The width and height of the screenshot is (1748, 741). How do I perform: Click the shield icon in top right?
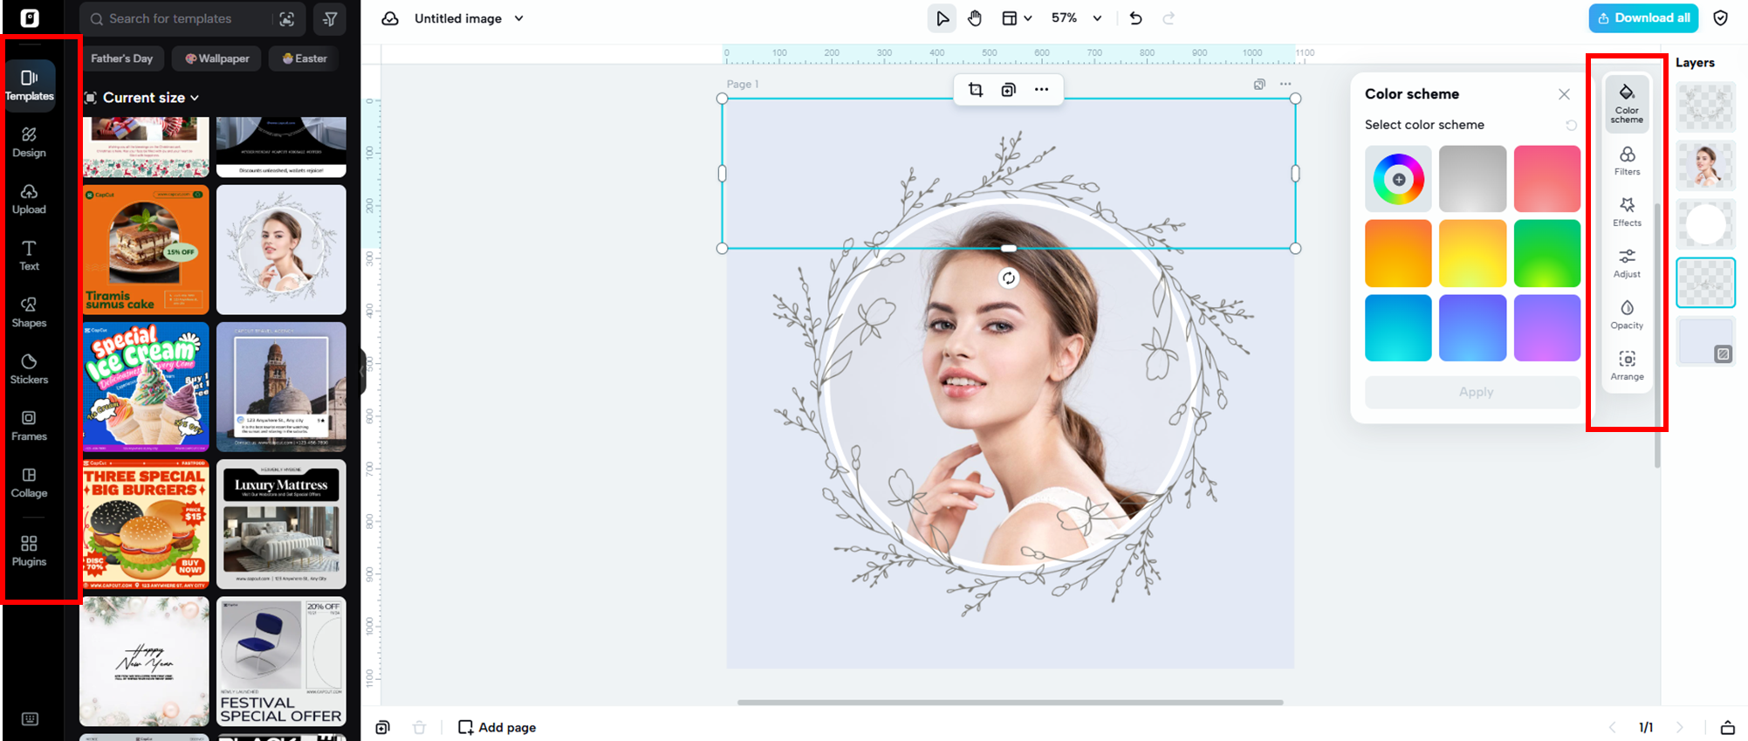1721,18
